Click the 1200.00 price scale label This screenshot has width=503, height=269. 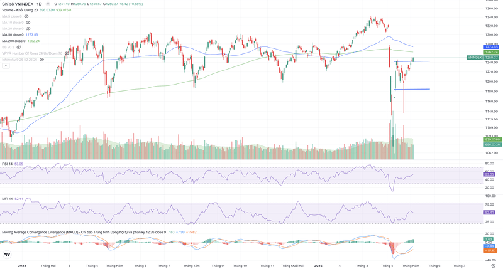[492, 82]
